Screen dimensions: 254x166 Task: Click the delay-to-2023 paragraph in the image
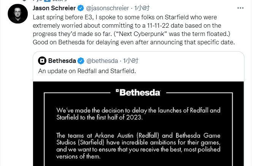(x=138, y=114)
